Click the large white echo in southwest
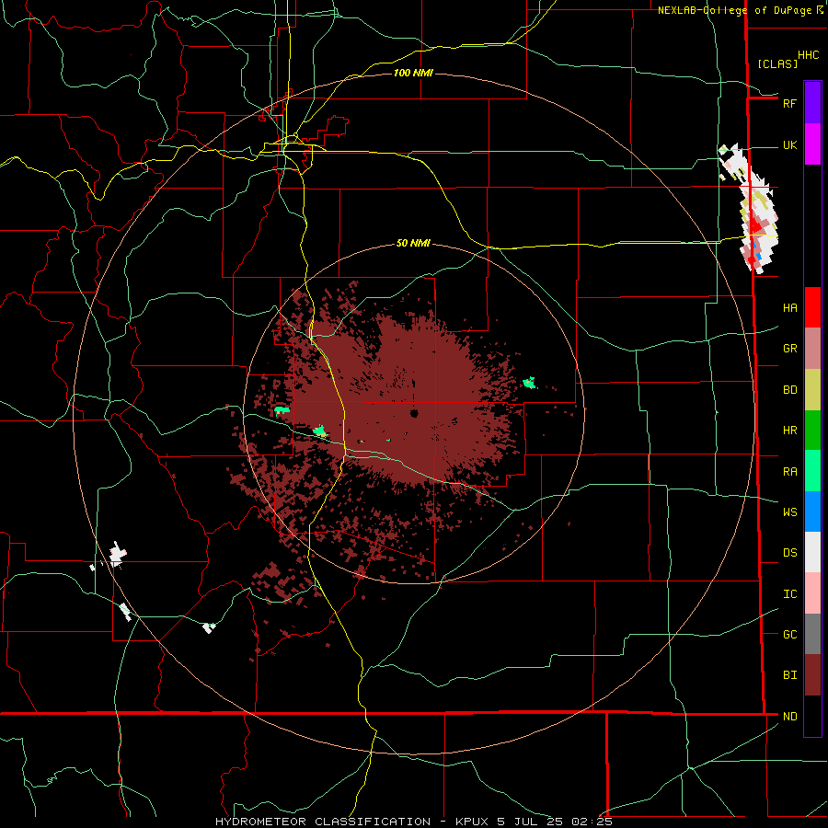828x828 pixels. 118,555
